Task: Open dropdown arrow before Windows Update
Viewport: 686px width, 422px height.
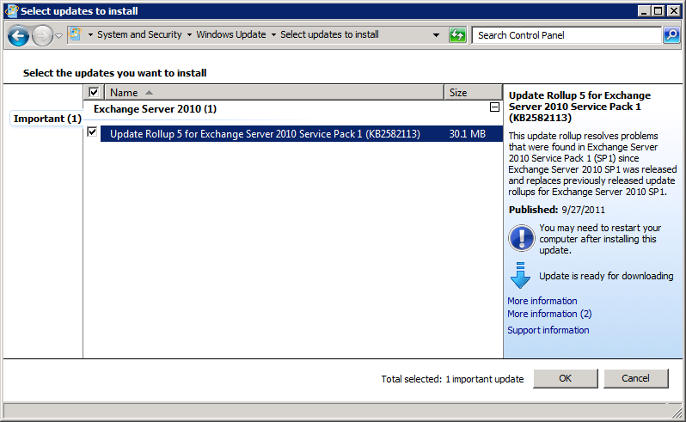Action: coord(189,34)
